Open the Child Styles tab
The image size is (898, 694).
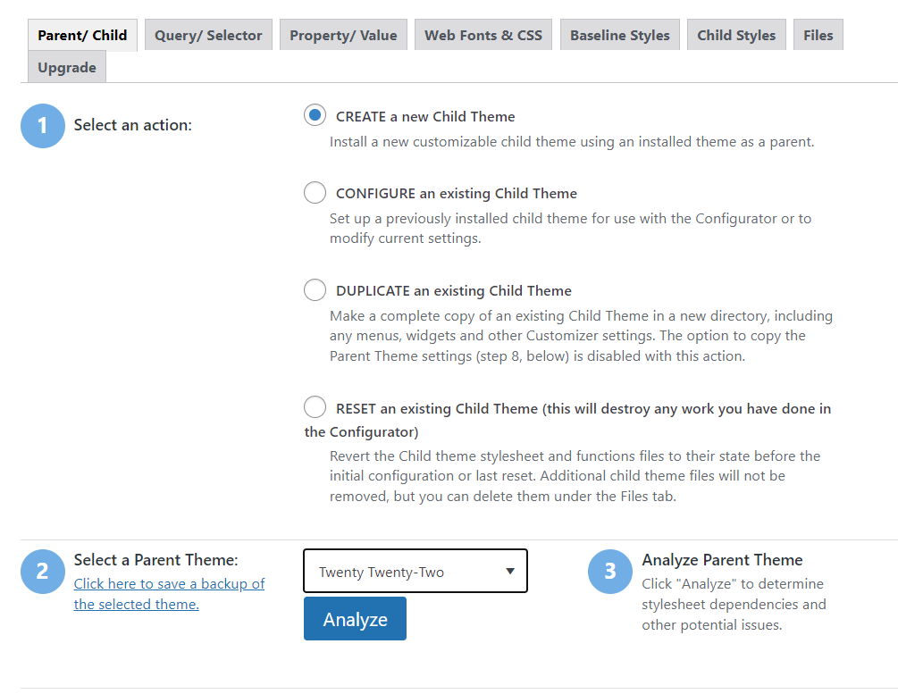click(x=736, y=36)
